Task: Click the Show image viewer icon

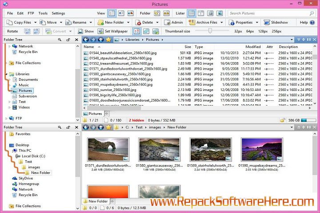Action: click(80, 31)
